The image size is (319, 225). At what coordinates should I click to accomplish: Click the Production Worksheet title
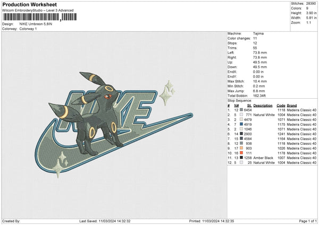point(30,4)
